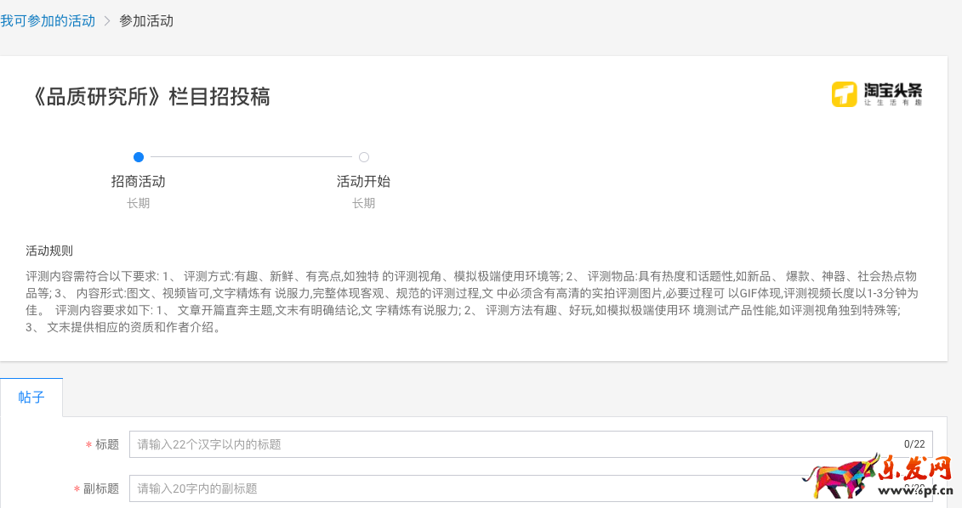
Task: Click the 0/22 character counter
Action: pyautogui.click(x=914, y=444)
